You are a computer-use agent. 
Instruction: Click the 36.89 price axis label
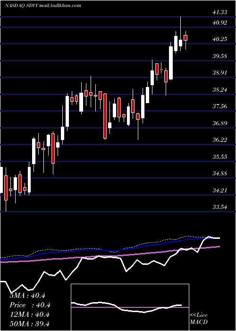pos(220,123)
